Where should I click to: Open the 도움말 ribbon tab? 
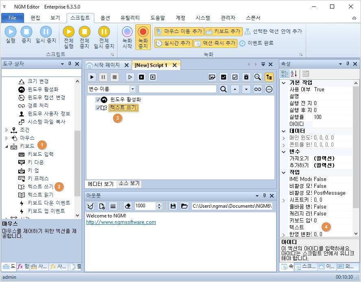(158, 18)
